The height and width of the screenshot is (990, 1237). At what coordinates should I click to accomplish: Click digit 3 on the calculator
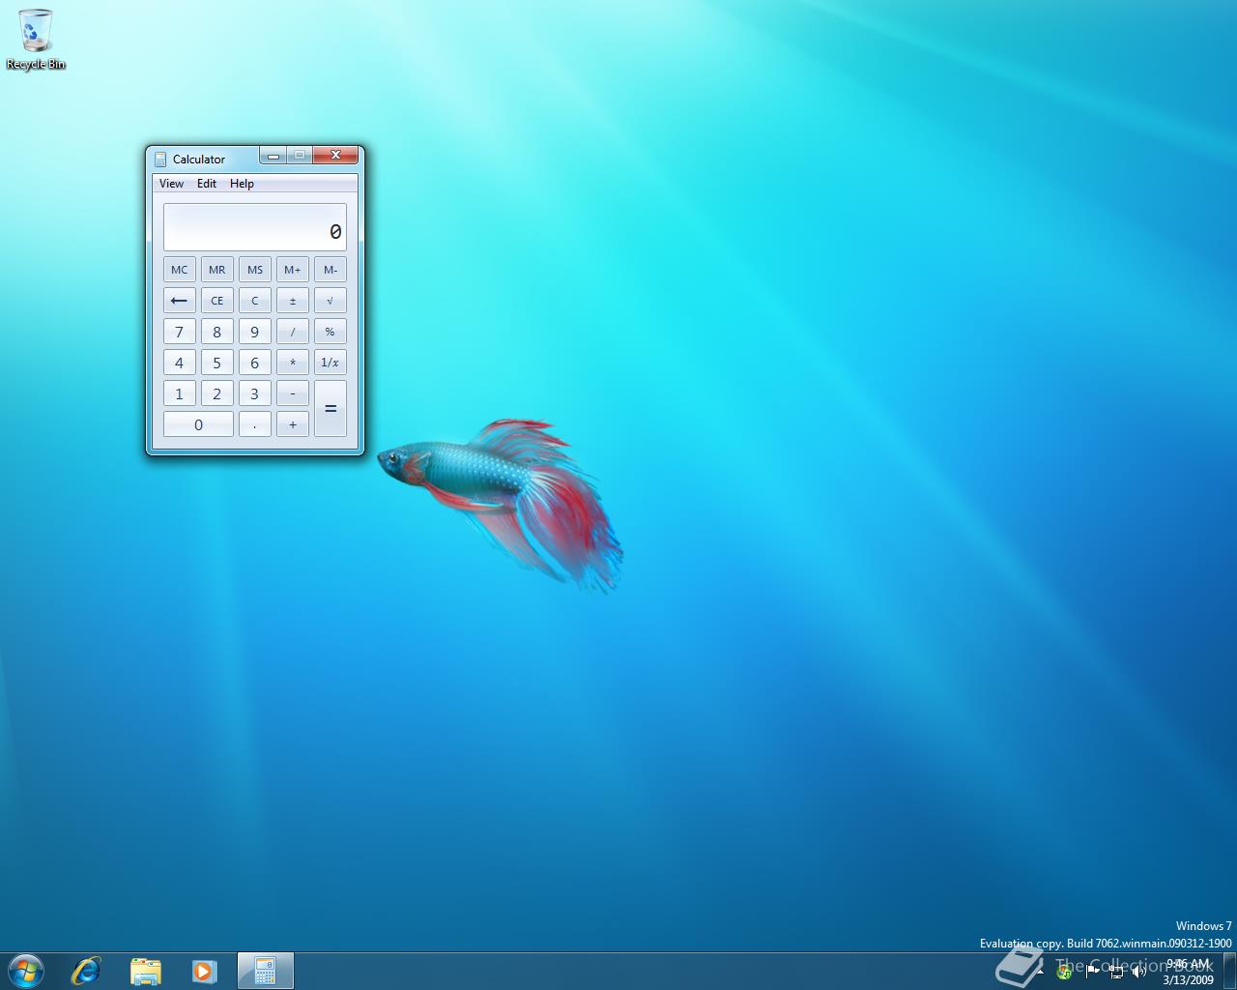point(255,393)
